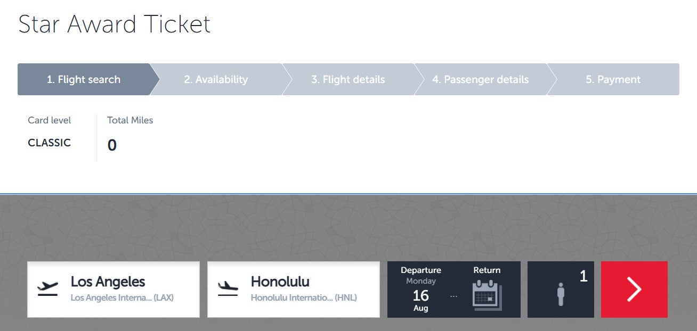Click the departing plane icon beside Los Angeles
This screenshot has width=697, height=331.
[x=47, y=288]
